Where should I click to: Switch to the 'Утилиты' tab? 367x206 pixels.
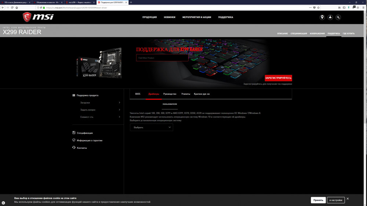(x=186, y=94)
